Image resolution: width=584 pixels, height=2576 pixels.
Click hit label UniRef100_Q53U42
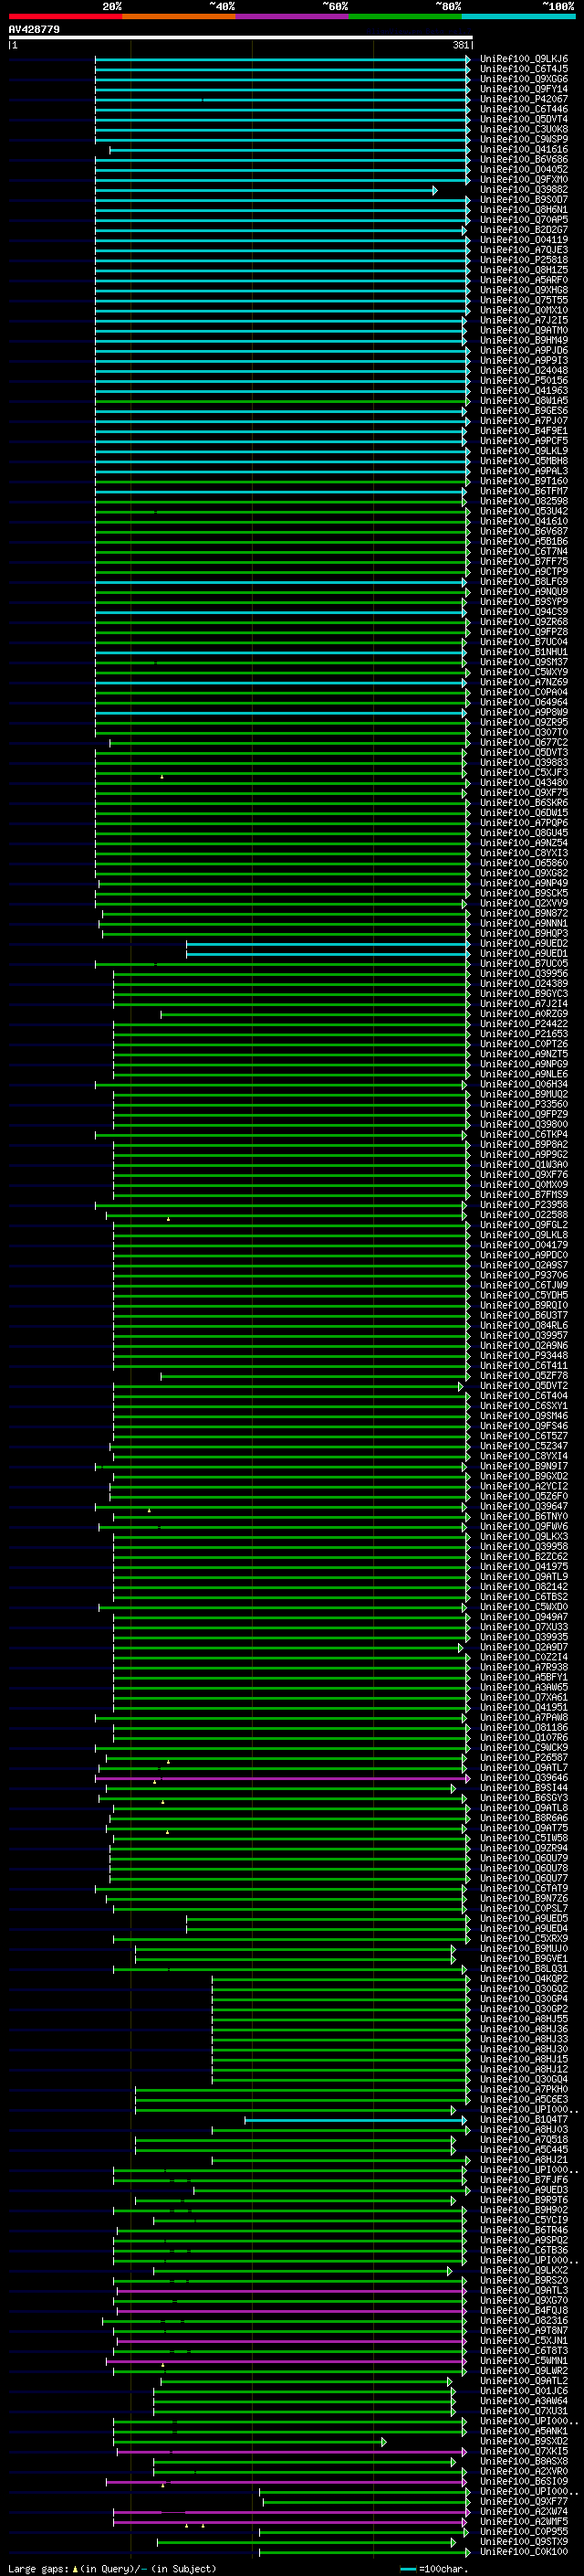coord(524,511)
